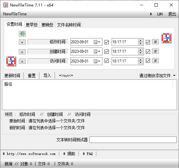This screenshot has height=168, width=179.
Task: Expand the 通过拖放添加文件 dropdown menu
Action: (x=174, y=76)
